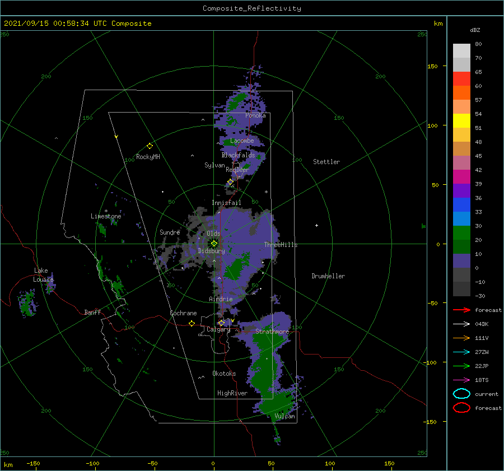Click the magenta 39-42 dBZ color swatch
This screenshot has width=504, height=471.
461,177
